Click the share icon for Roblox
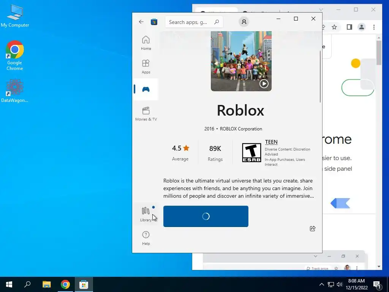 [313, 229]
